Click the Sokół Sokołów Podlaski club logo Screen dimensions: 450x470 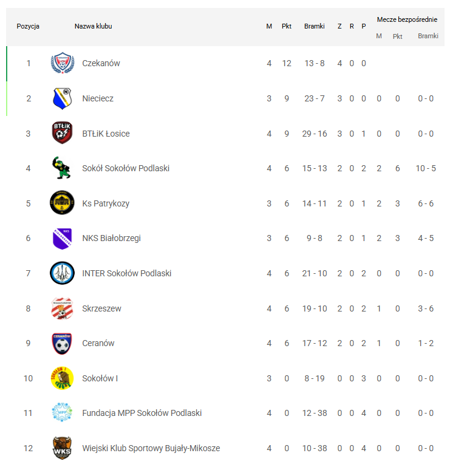tap(62, 168)
